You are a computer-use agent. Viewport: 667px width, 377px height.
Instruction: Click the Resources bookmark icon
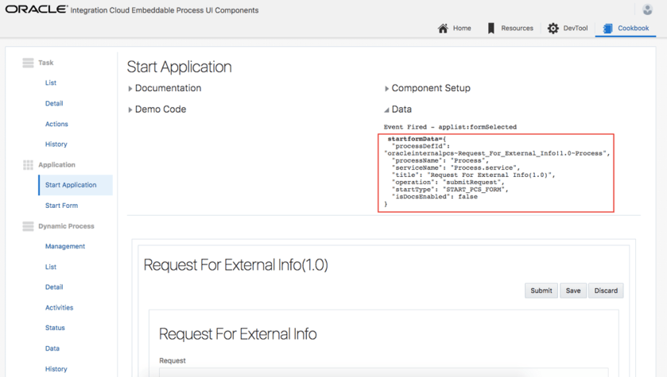[x=491, y=29]
